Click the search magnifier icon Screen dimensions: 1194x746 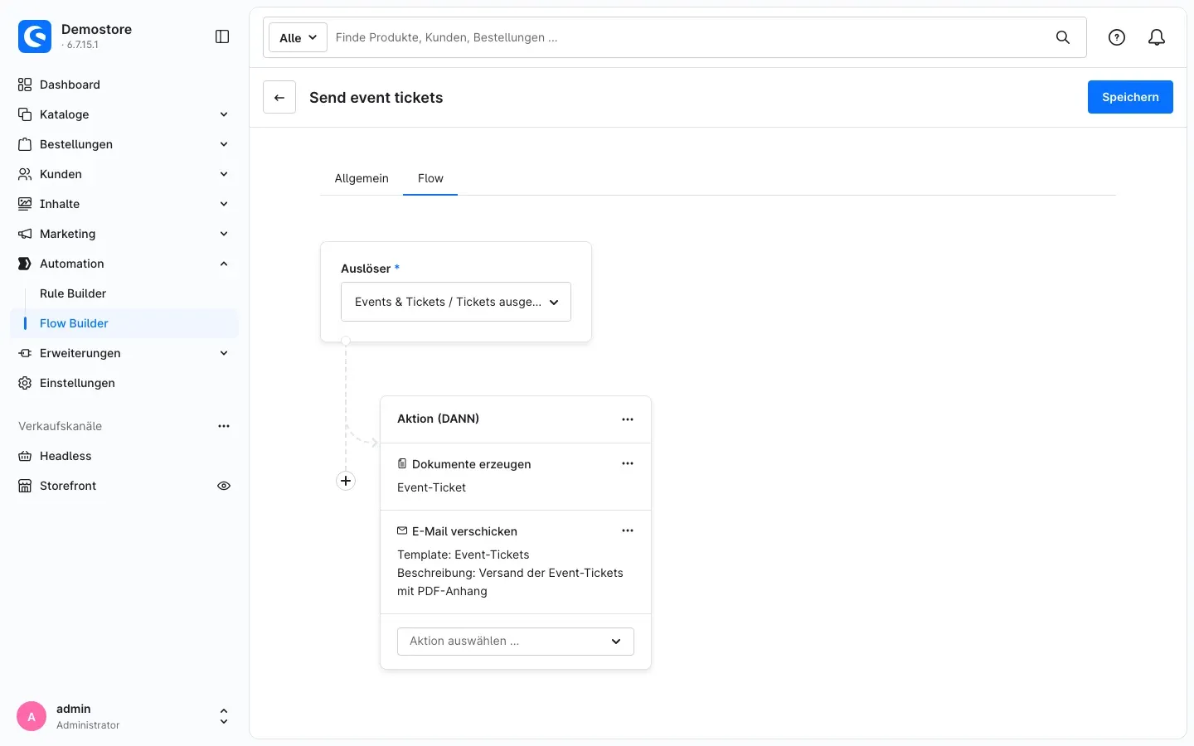click(1063, 37)
